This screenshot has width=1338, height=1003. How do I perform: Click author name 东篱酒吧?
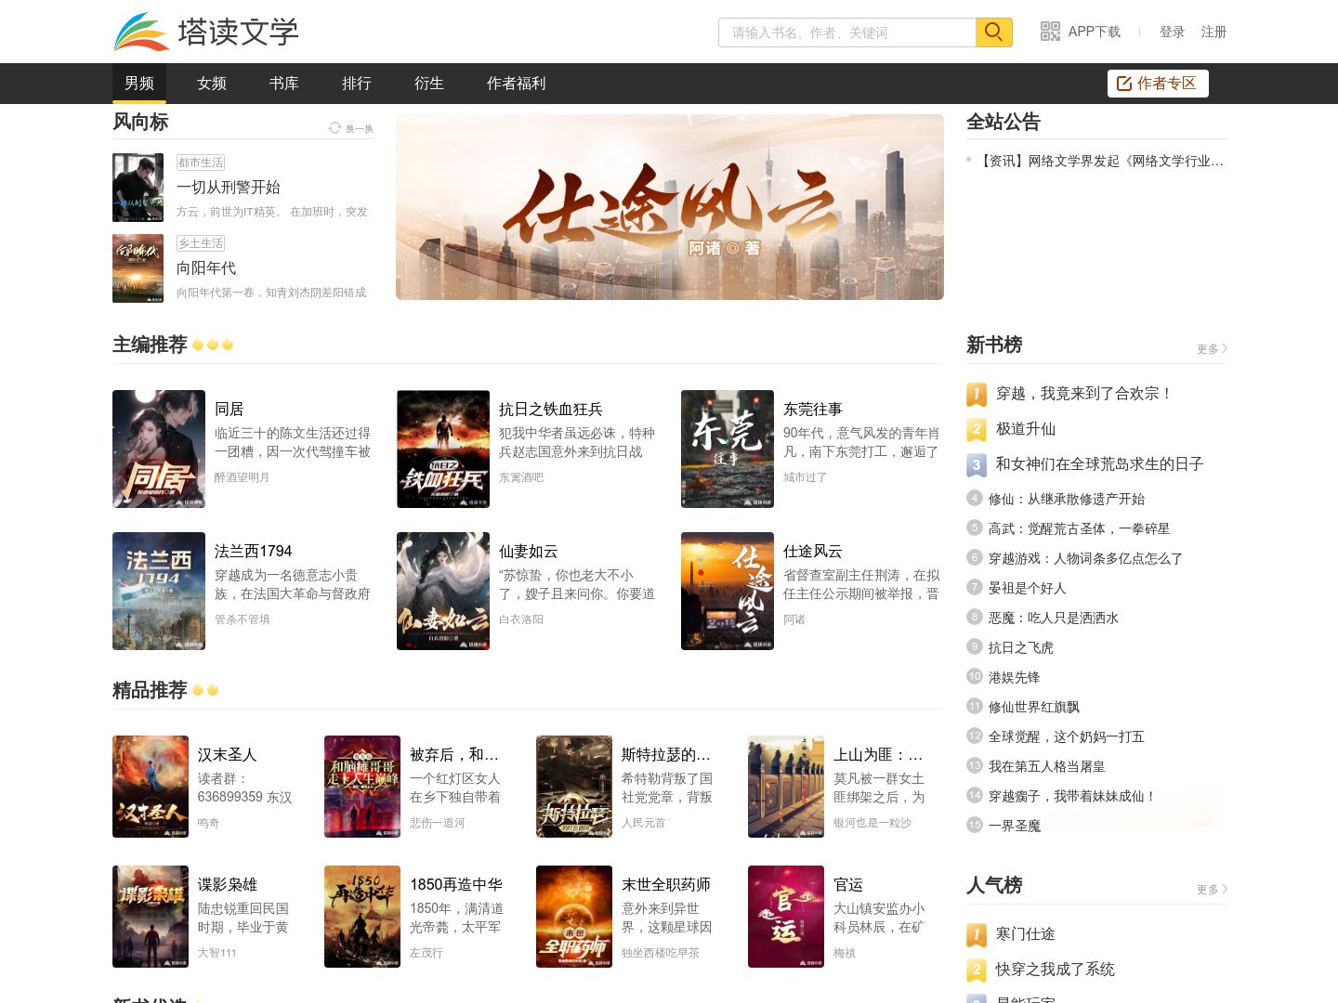click(521, 477)
